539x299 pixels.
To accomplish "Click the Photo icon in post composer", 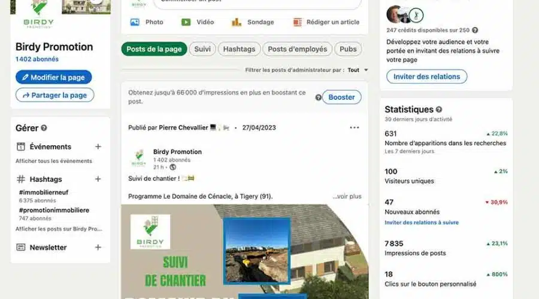I will point(135,22).
